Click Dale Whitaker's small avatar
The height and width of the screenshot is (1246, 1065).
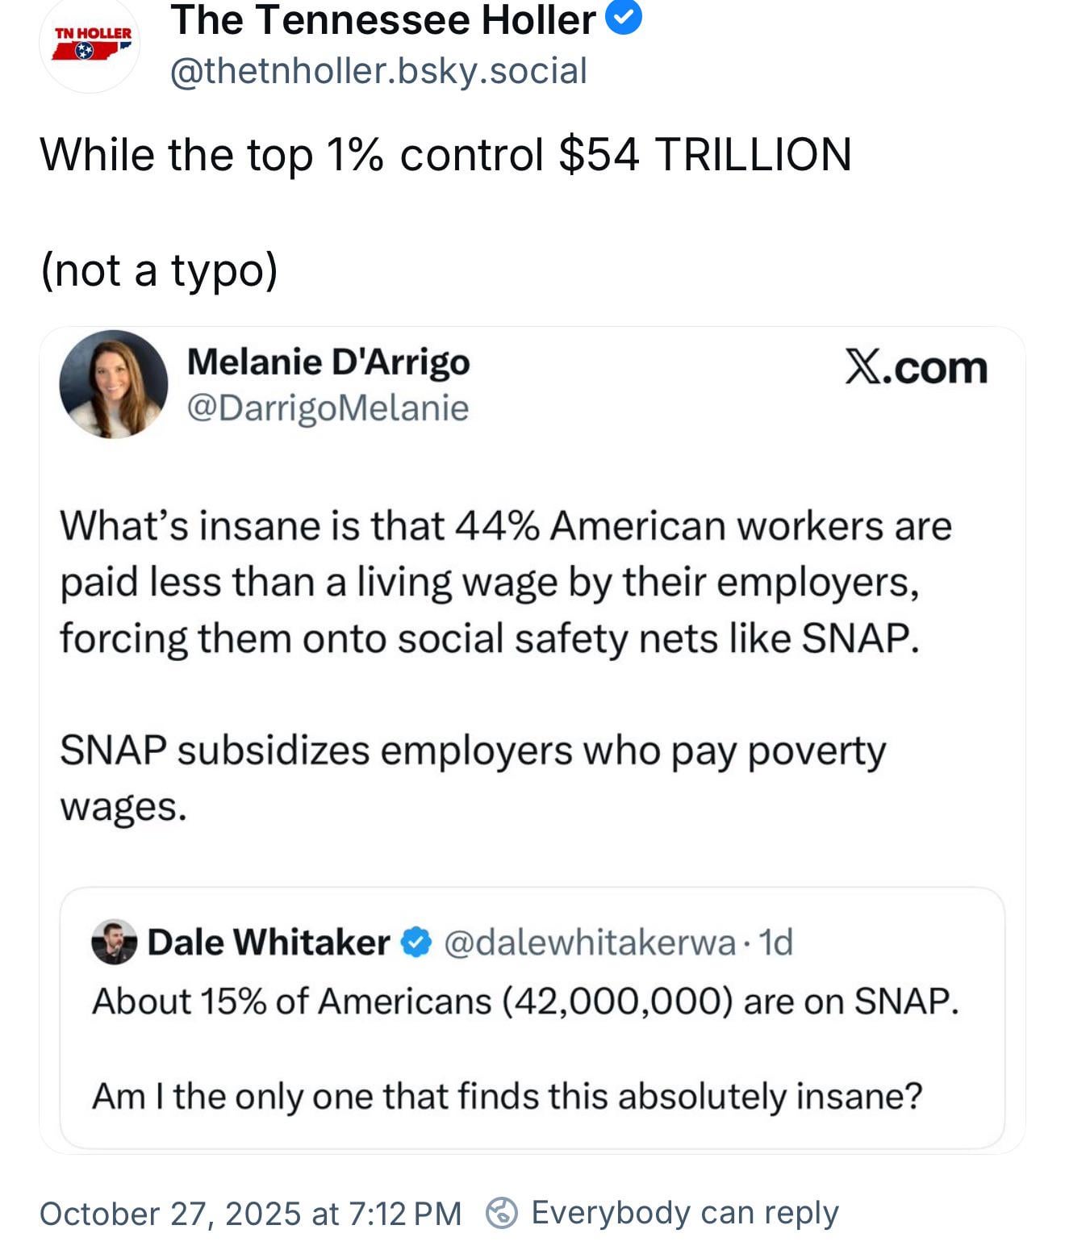(114, 942)
